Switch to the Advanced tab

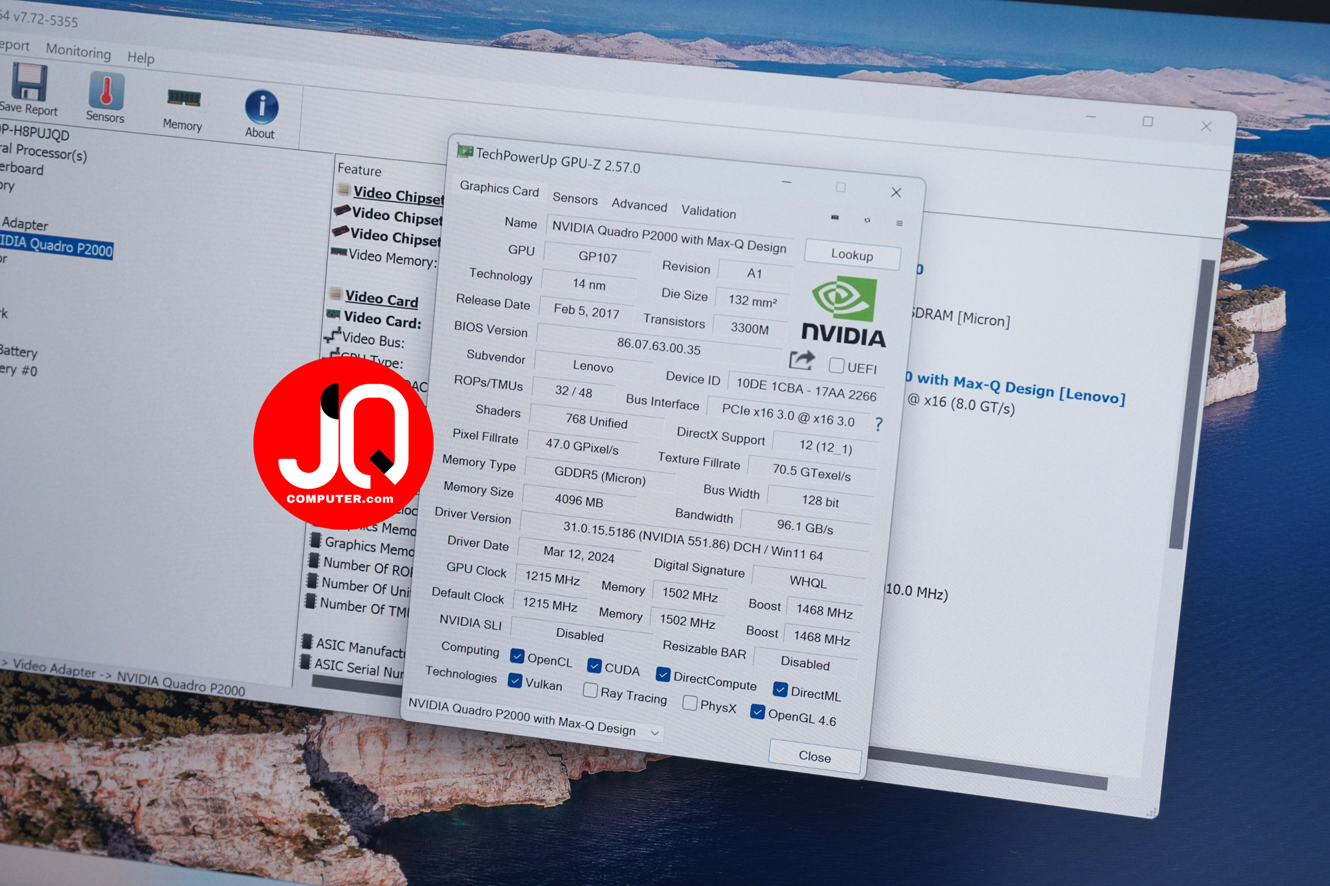639,205
